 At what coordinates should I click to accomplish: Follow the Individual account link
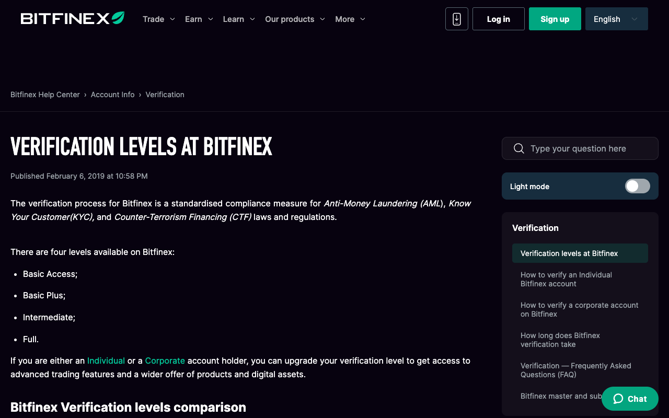(x=106, y=361)
